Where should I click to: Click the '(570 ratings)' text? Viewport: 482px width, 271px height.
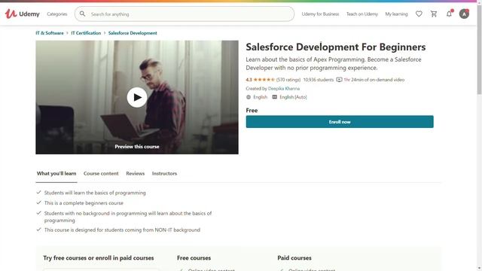click(x=288, y=80)
